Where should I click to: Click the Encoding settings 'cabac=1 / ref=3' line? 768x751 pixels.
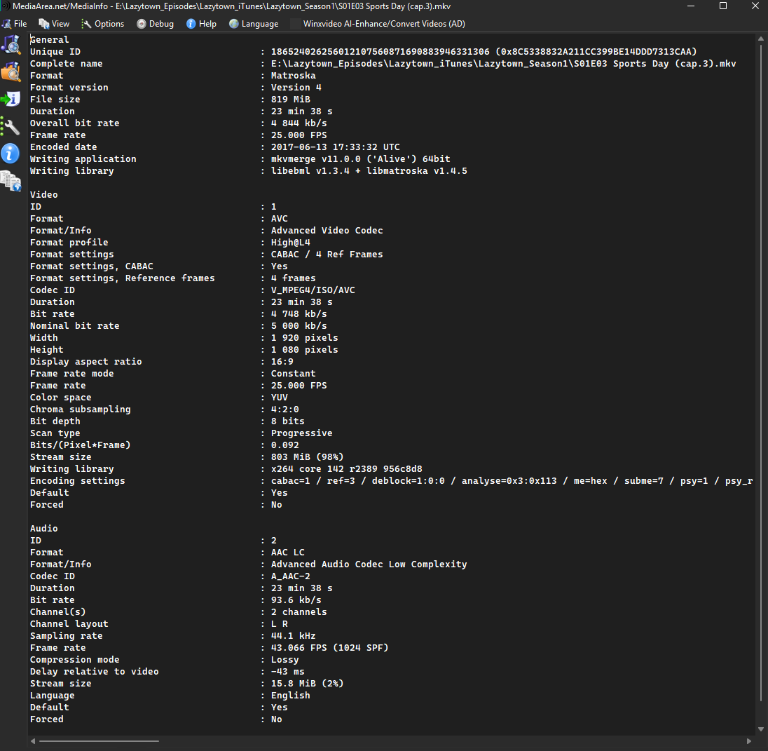(512, 481)
